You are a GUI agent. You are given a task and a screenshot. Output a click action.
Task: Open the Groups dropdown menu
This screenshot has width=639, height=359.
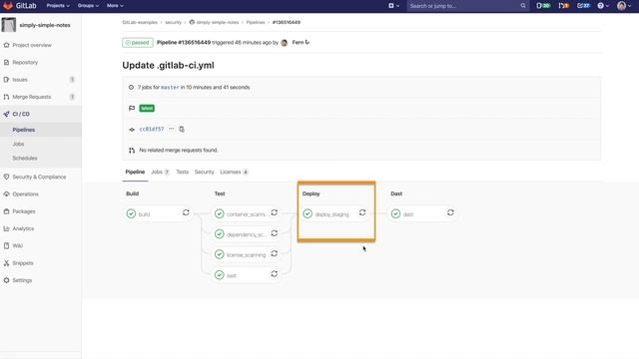coord(88,6)
